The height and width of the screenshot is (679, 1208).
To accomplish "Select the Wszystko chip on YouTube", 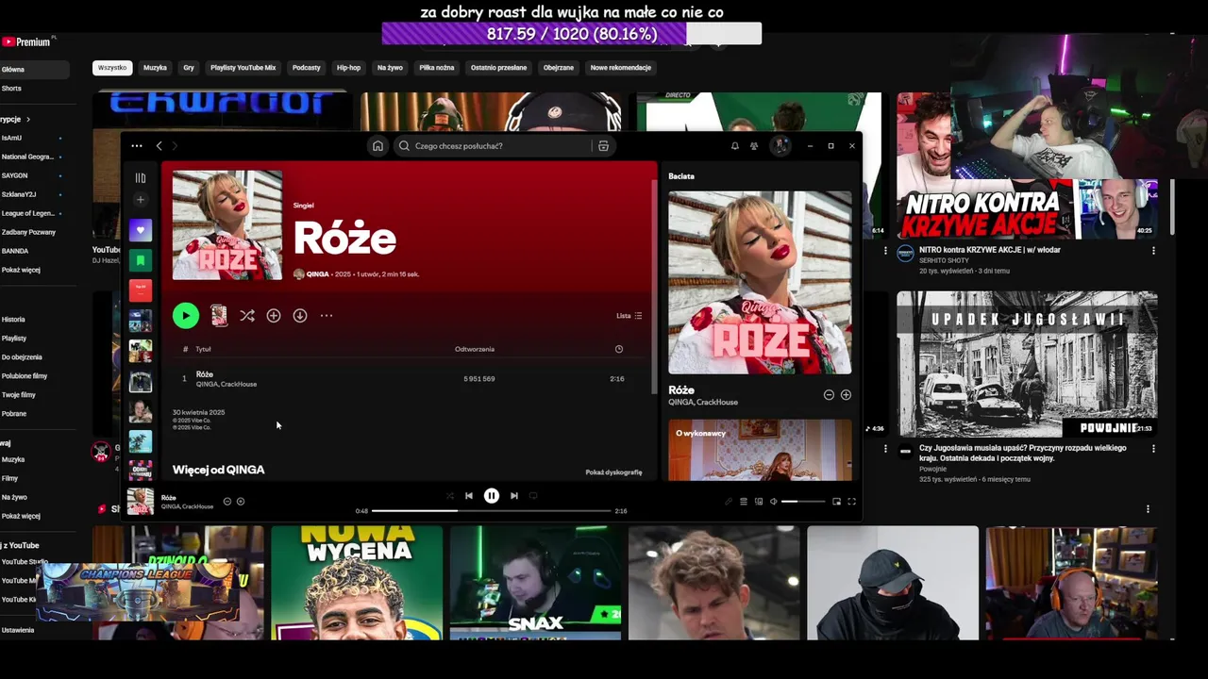I will pos(111,68).
